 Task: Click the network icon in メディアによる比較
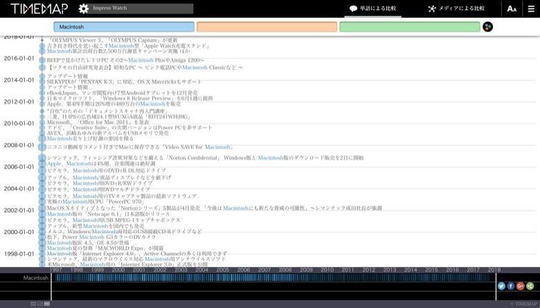[431, 8]
